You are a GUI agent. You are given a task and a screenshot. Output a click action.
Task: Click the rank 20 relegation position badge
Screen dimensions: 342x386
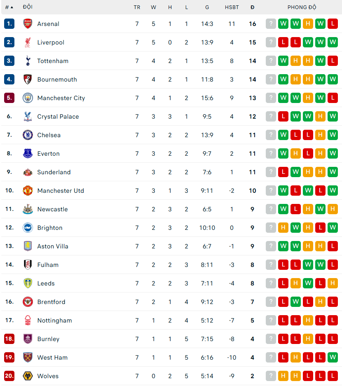[9, 376]
